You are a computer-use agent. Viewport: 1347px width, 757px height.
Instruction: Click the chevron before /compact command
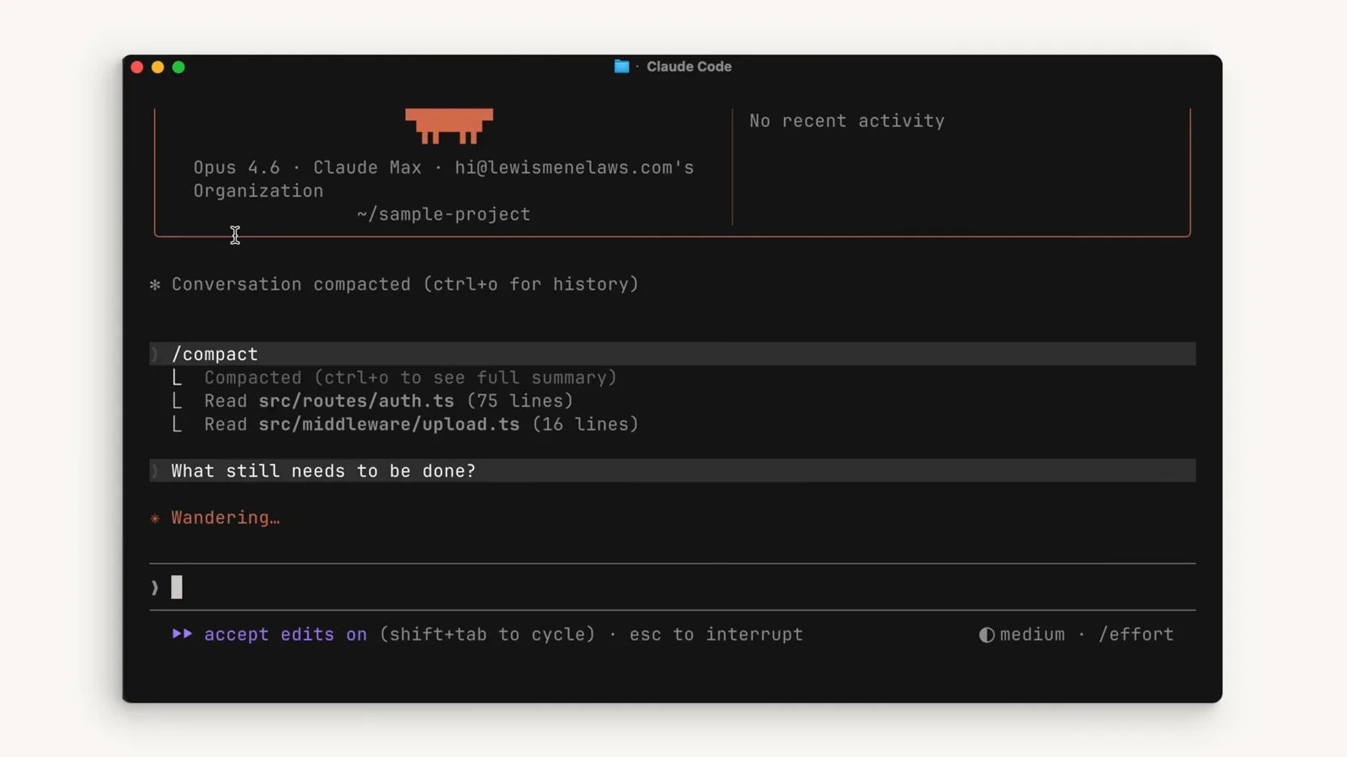point(155,354)
